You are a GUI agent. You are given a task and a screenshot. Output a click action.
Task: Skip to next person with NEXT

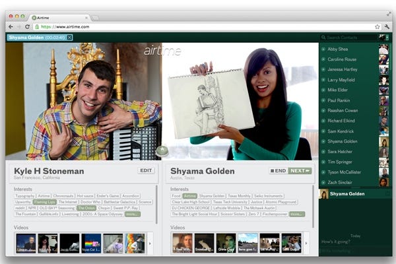point(300,171)
